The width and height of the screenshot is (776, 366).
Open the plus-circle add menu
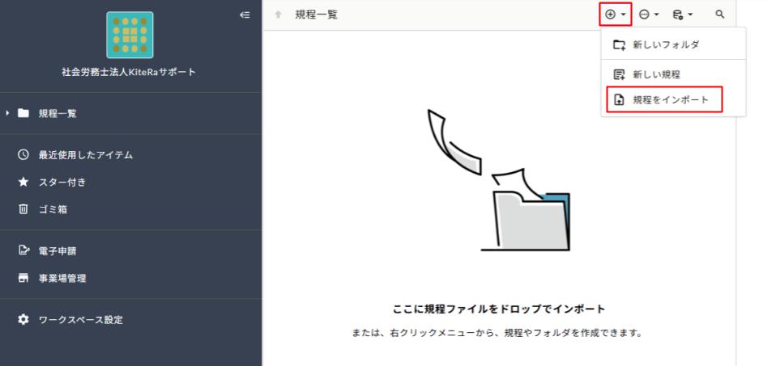click(x=615, y=15)
